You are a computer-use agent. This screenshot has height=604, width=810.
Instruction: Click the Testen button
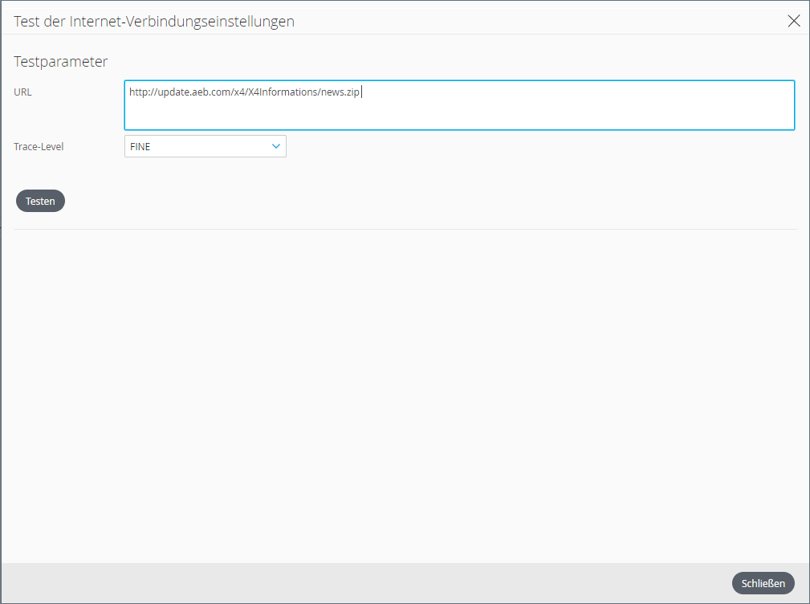click(40, 201)
